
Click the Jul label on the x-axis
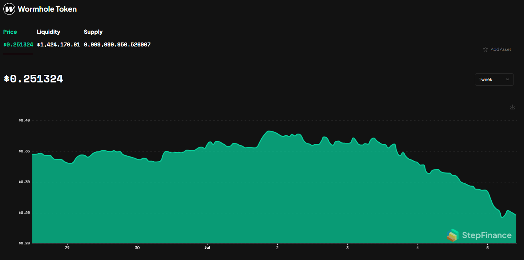click(207, 248)
